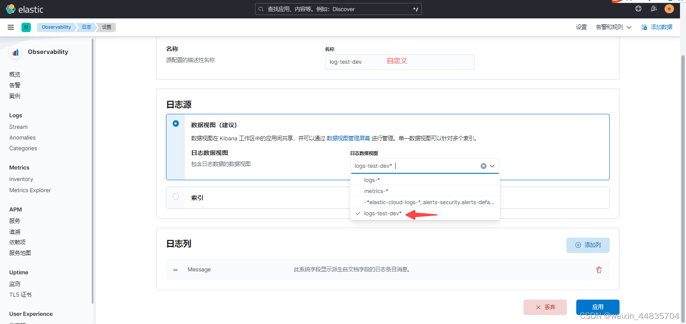This screenshot has height=324, width=686.
Task: Click the 添加数据 link
Action: [x=657, y=27]
